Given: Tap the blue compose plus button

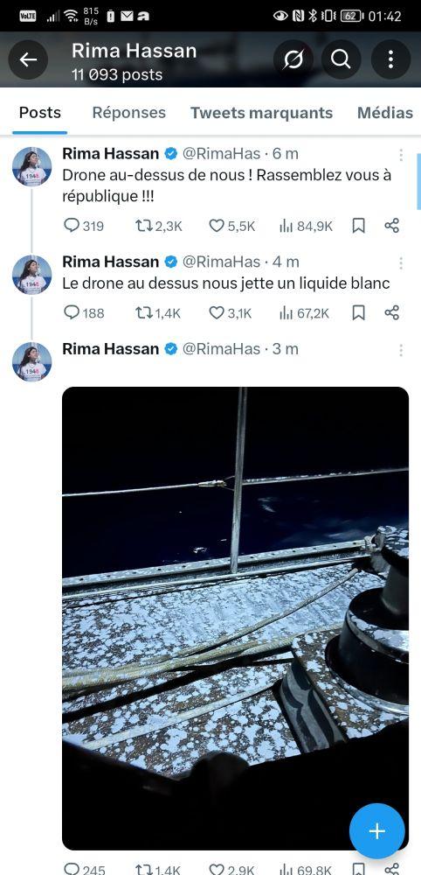Looking at the screenshot, I should coord(377,831).
